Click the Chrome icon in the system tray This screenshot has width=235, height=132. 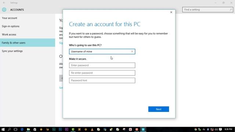195,129
